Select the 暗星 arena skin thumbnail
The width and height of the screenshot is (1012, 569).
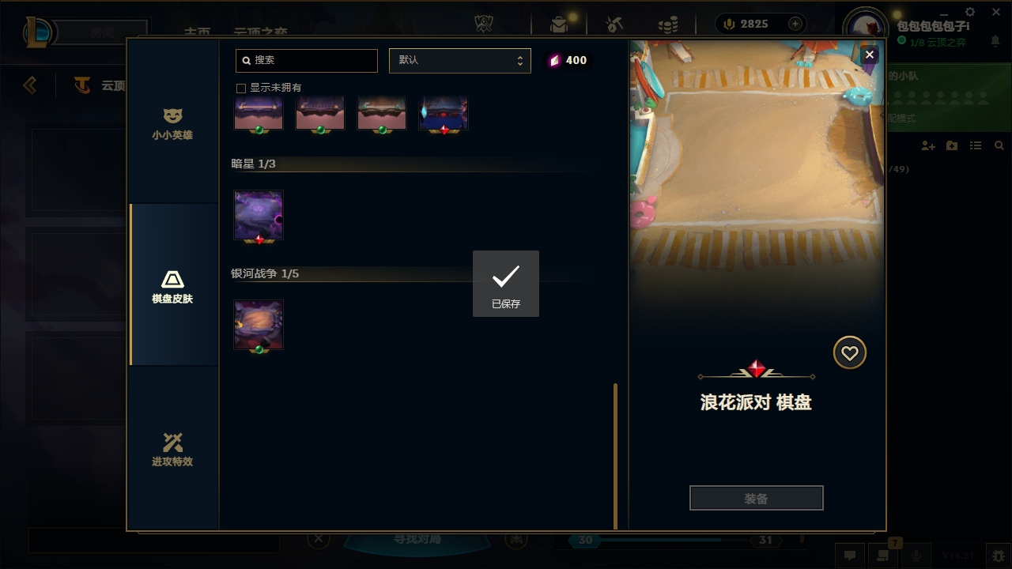(259, 215)
